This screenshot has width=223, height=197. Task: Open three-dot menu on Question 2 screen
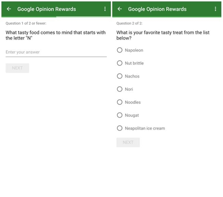pos(215,9)
